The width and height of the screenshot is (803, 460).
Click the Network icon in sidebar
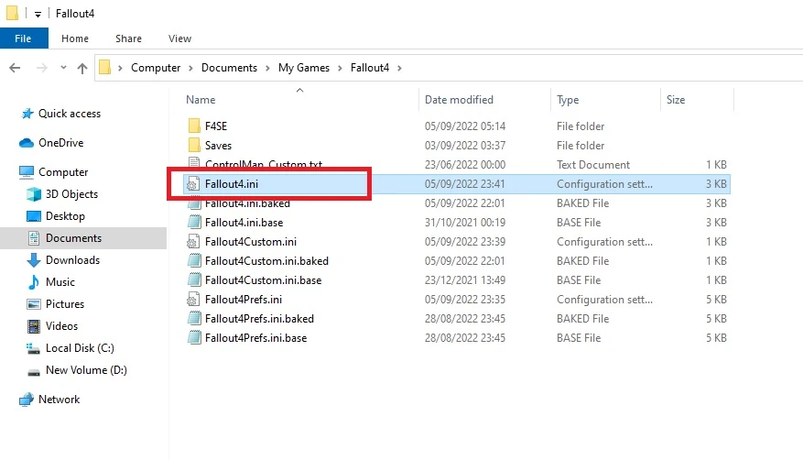[x=27, y=400]
